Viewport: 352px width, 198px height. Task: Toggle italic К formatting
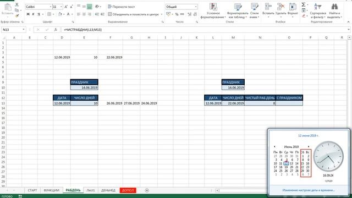[x=33, y=14]
